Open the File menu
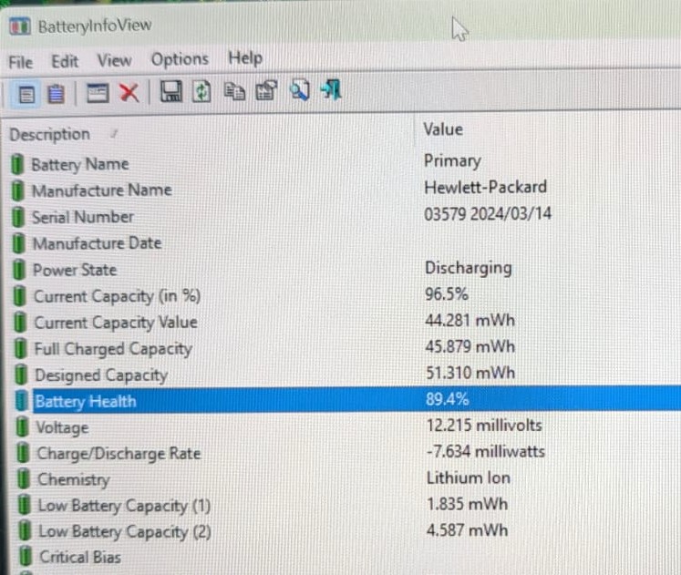 pyautogui.click(x=21, y=62)
